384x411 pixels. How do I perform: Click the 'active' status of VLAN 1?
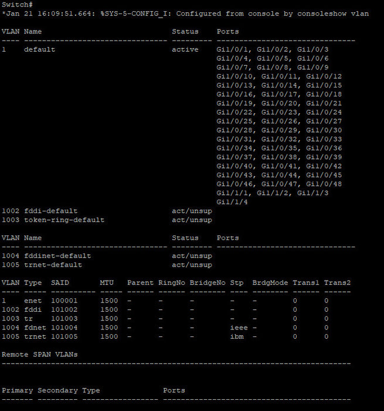point(185,49)
